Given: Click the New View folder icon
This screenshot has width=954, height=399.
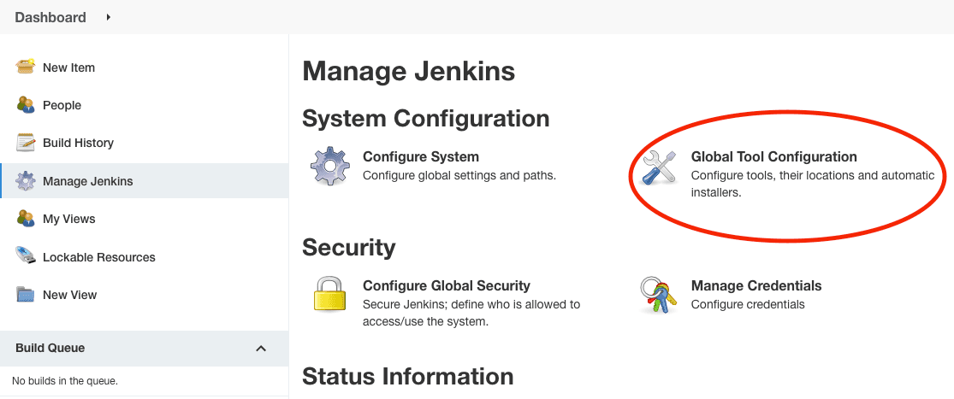Looking at the screenshot, I should pos(26,295).
